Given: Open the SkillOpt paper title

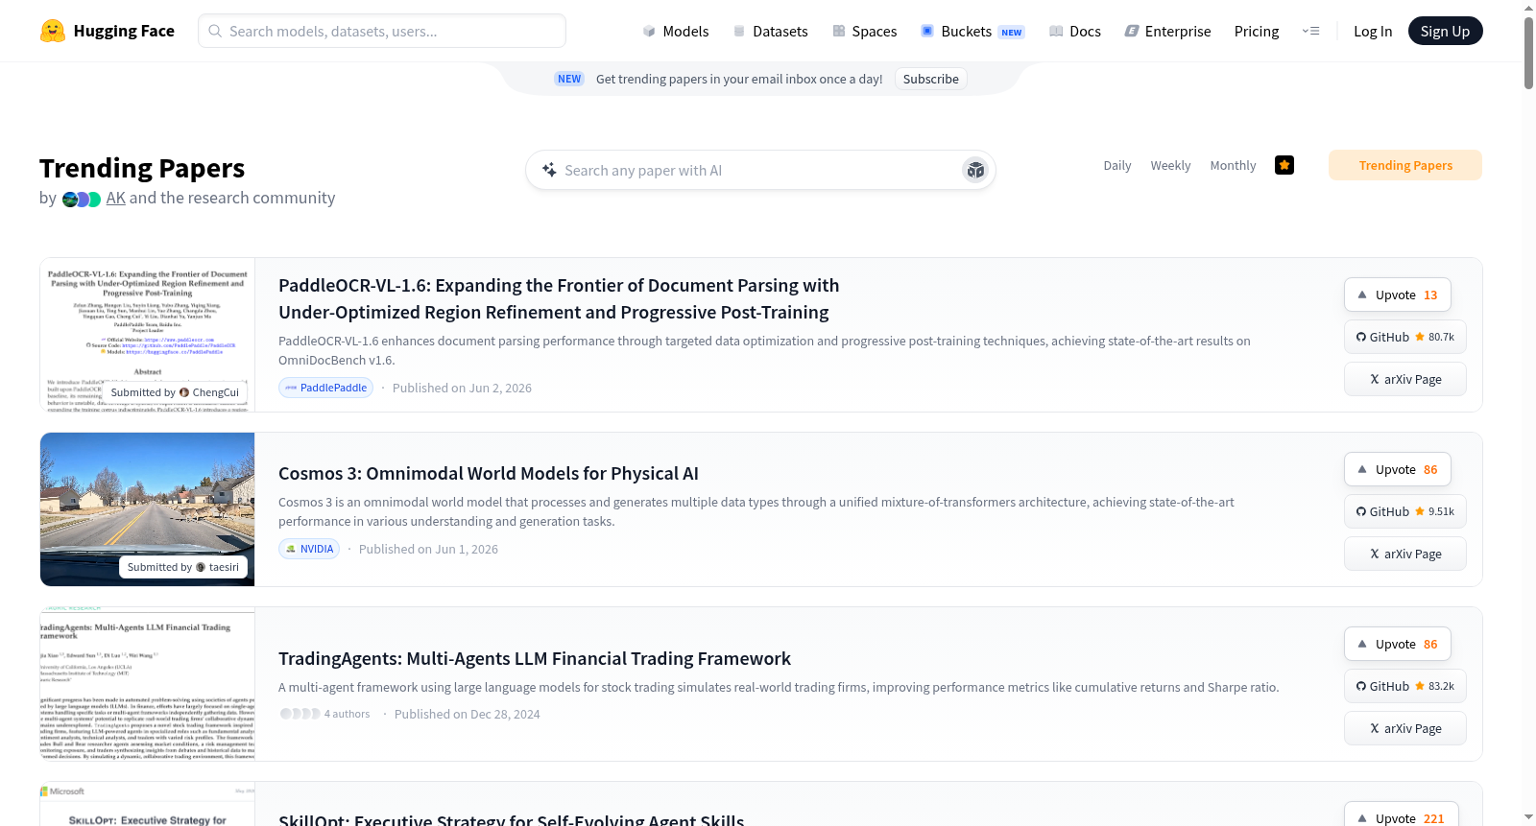Looking at the screenshot, I should click(x=512, y=818).
